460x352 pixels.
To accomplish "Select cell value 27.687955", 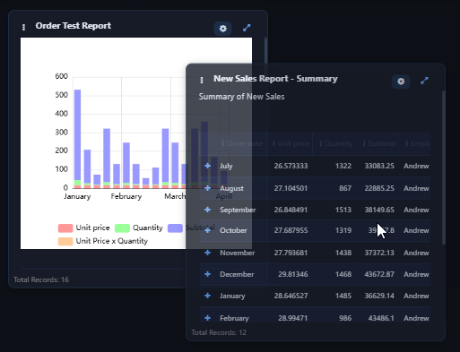I will click(x=291, y=230).
